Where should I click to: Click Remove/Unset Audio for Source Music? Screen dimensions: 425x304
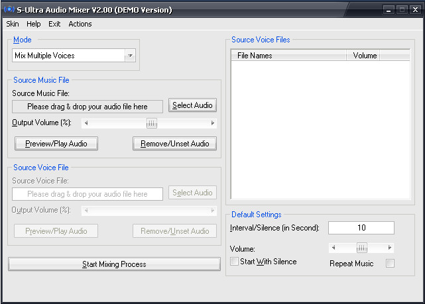click(175, 144)
